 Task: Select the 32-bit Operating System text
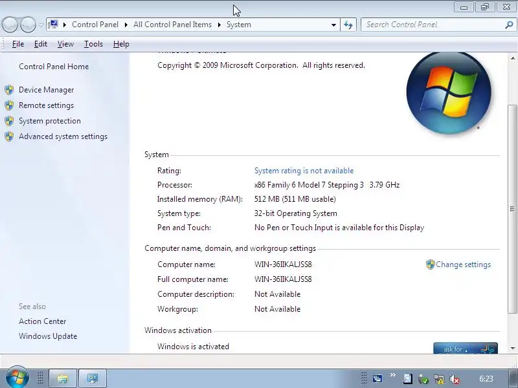296,213
